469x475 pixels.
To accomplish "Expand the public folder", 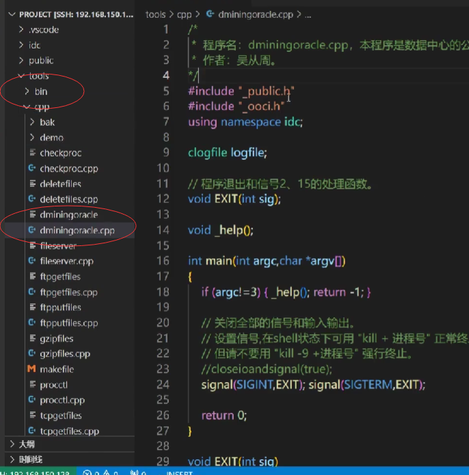I will 21,60.
